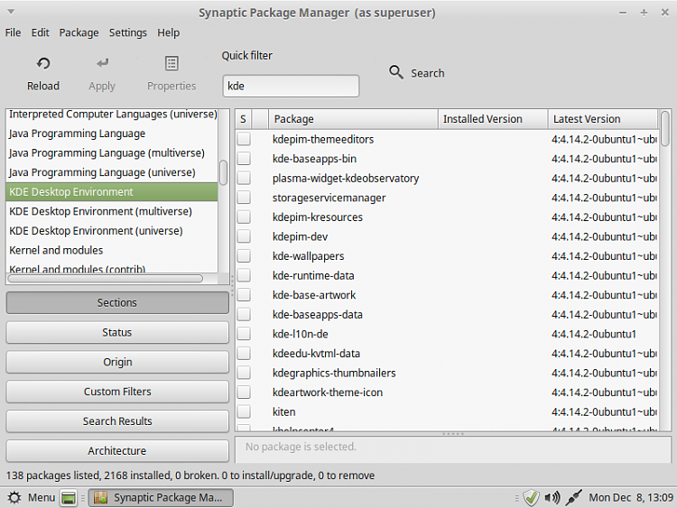Click the Synaptic Package Manager taskbar entry

click(x=161, y=498)
